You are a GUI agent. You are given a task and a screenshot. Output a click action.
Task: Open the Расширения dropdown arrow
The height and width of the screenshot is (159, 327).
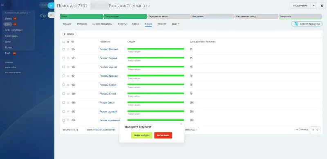[314, 6]
